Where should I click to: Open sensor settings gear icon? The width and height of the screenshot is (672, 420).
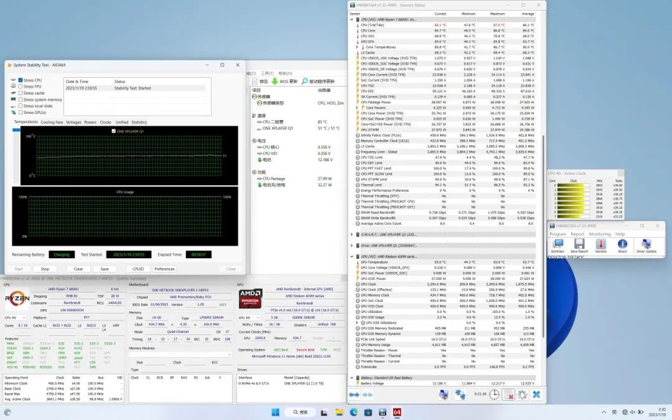tap(522, 394)
